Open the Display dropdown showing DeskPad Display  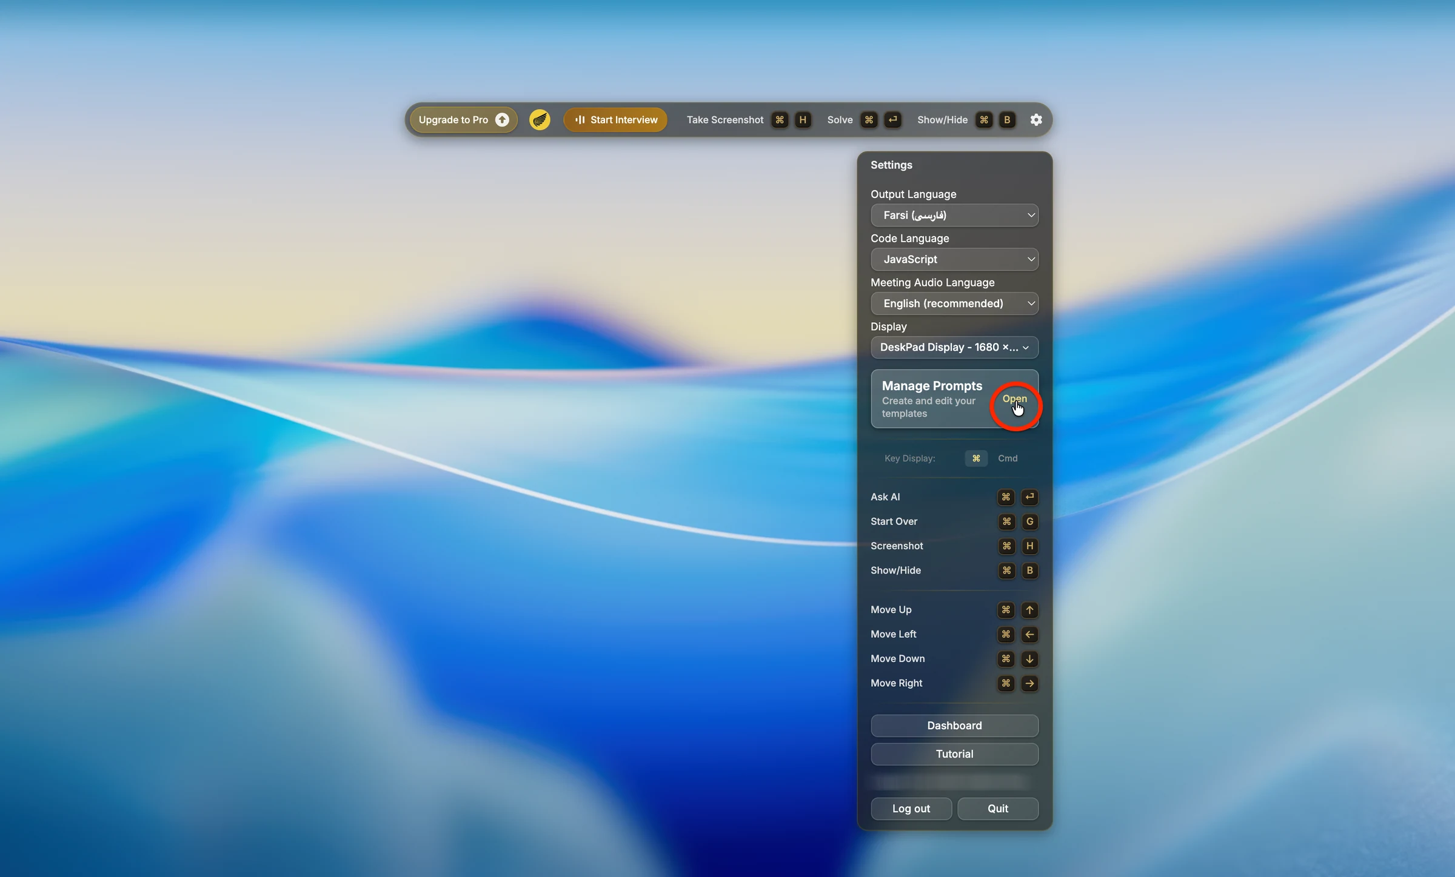pos(954,348)
